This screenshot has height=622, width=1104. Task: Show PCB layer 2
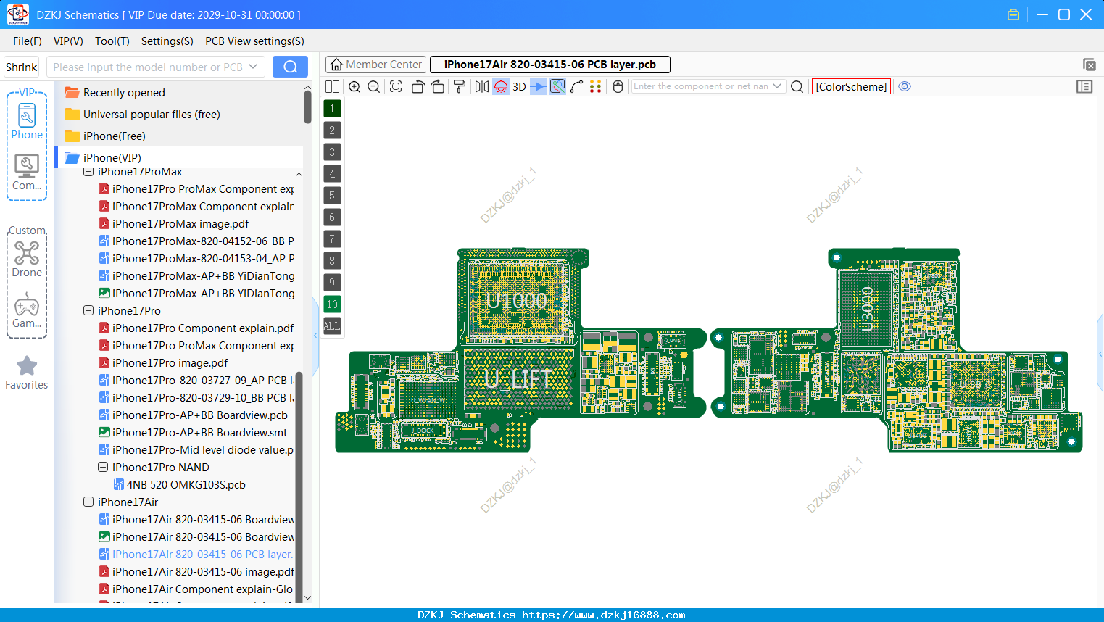pos(332,130)
